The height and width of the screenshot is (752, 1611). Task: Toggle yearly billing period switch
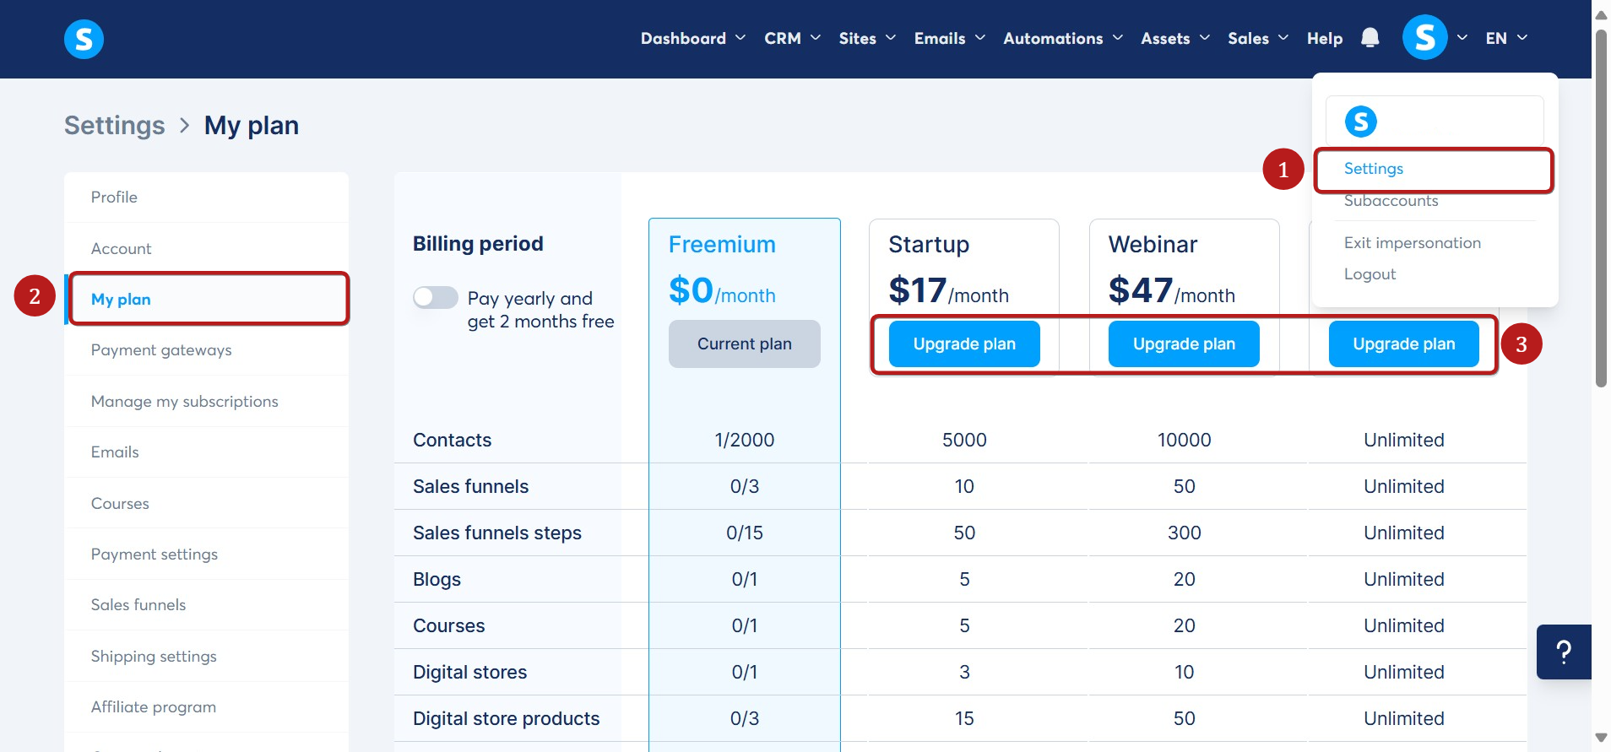point(435,297)
